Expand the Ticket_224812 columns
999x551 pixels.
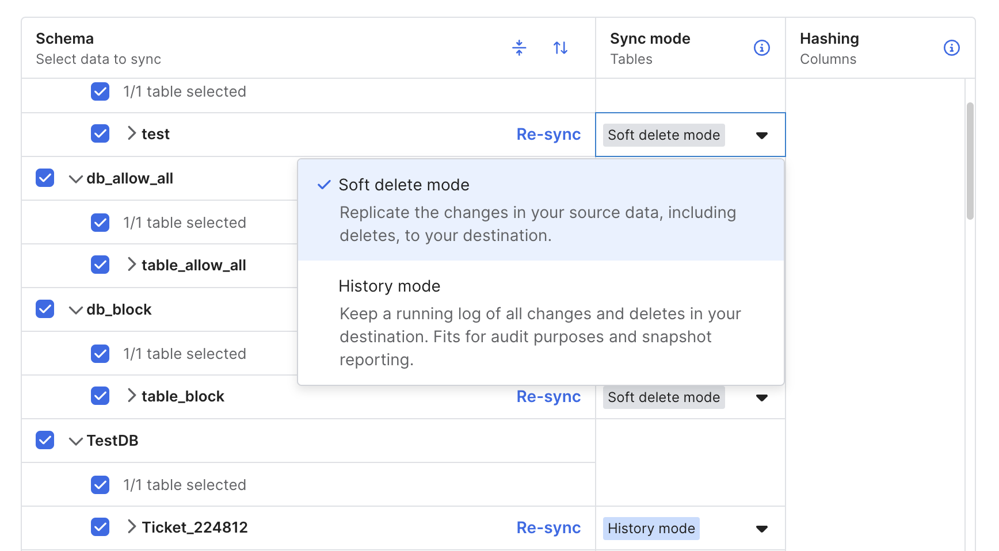click(x=132, y=527)
